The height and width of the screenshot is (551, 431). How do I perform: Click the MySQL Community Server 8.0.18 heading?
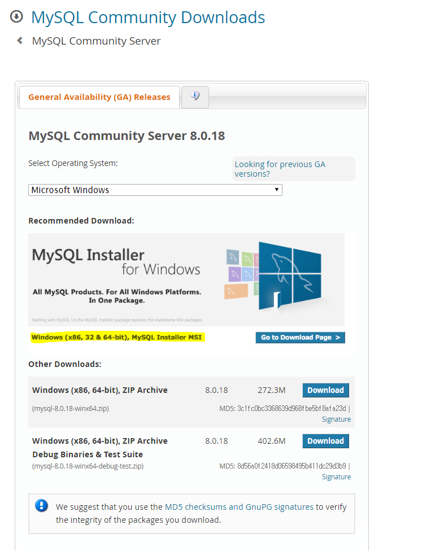(127, 136)
